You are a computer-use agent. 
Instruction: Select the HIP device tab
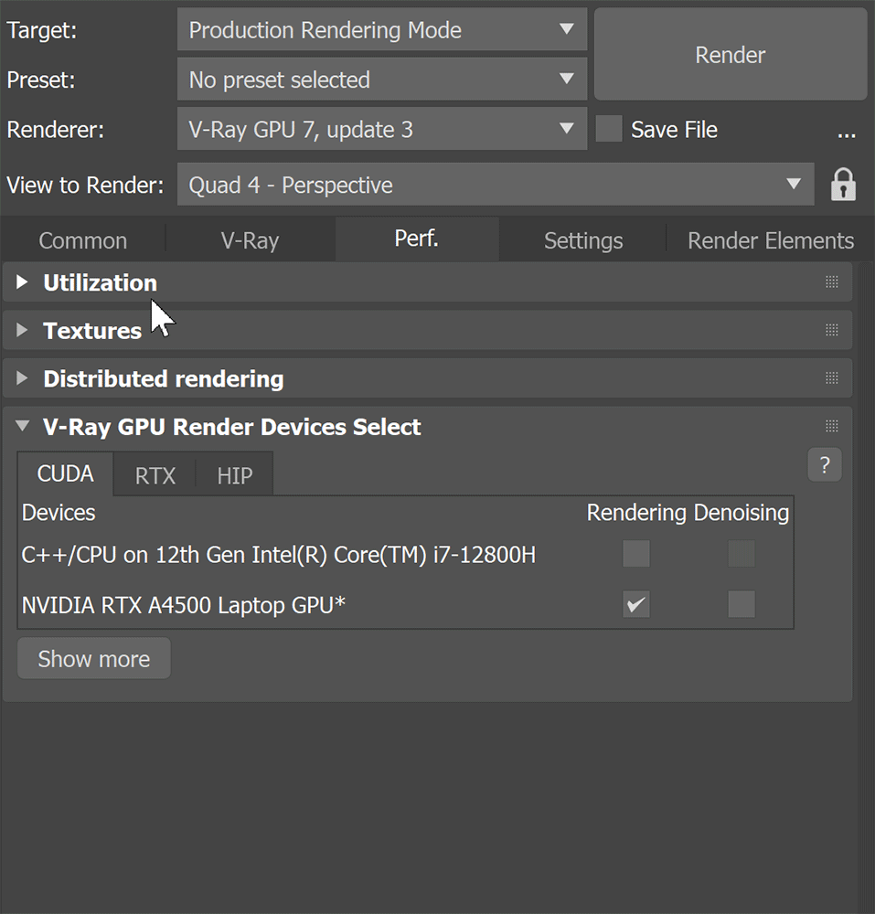click(x=234, y=476)
